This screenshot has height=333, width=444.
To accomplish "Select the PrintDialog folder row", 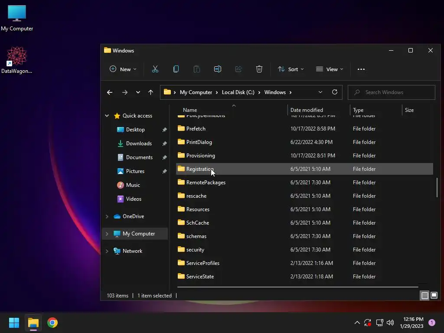I will click(304, 142).
